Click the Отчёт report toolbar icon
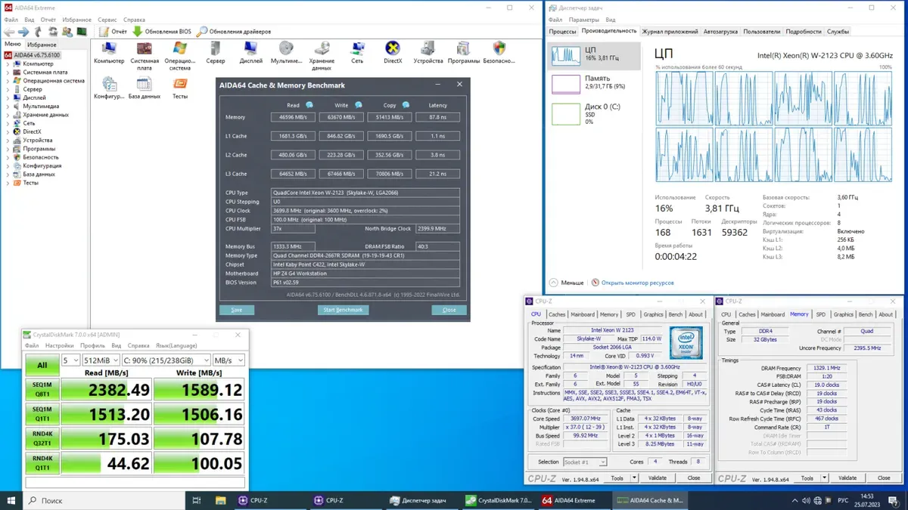Viewport: 908px width, 510px height. (103, 32)
